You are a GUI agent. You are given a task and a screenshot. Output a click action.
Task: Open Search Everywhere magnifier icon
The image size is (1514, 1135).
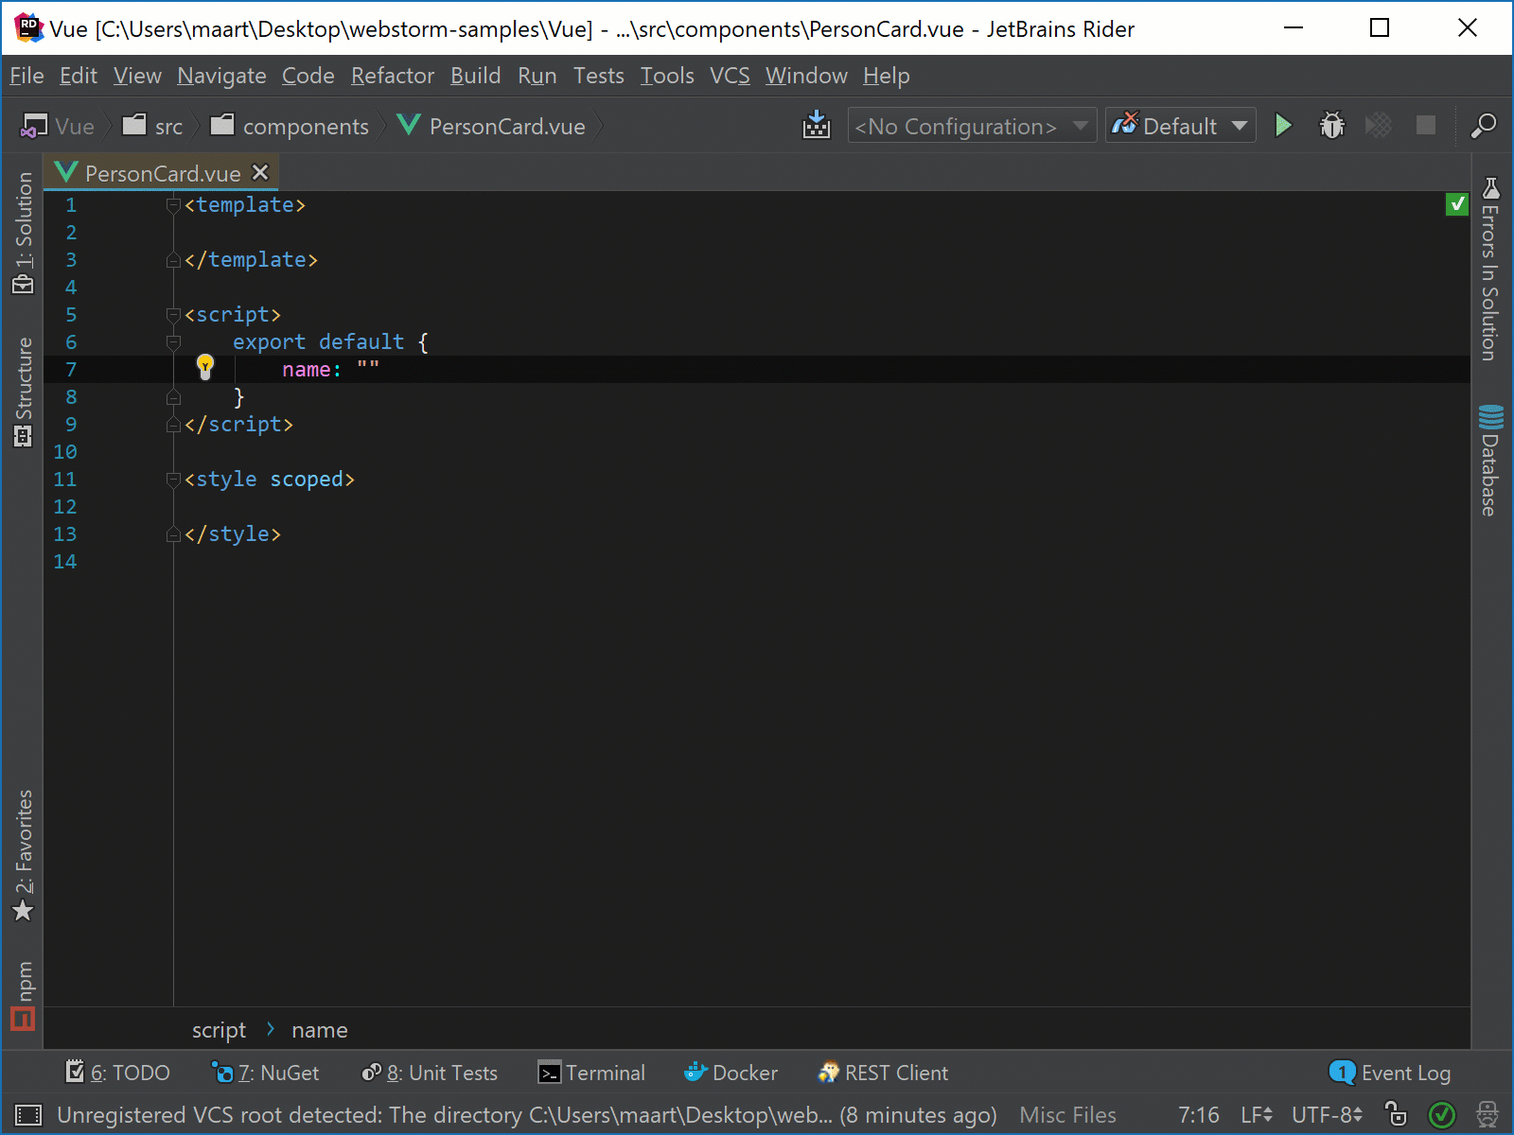(1483, 126)
